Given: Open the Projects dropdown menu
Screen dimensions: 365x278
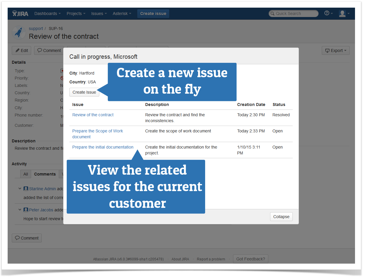Looking at the screenshot, I should pos(76,14).
